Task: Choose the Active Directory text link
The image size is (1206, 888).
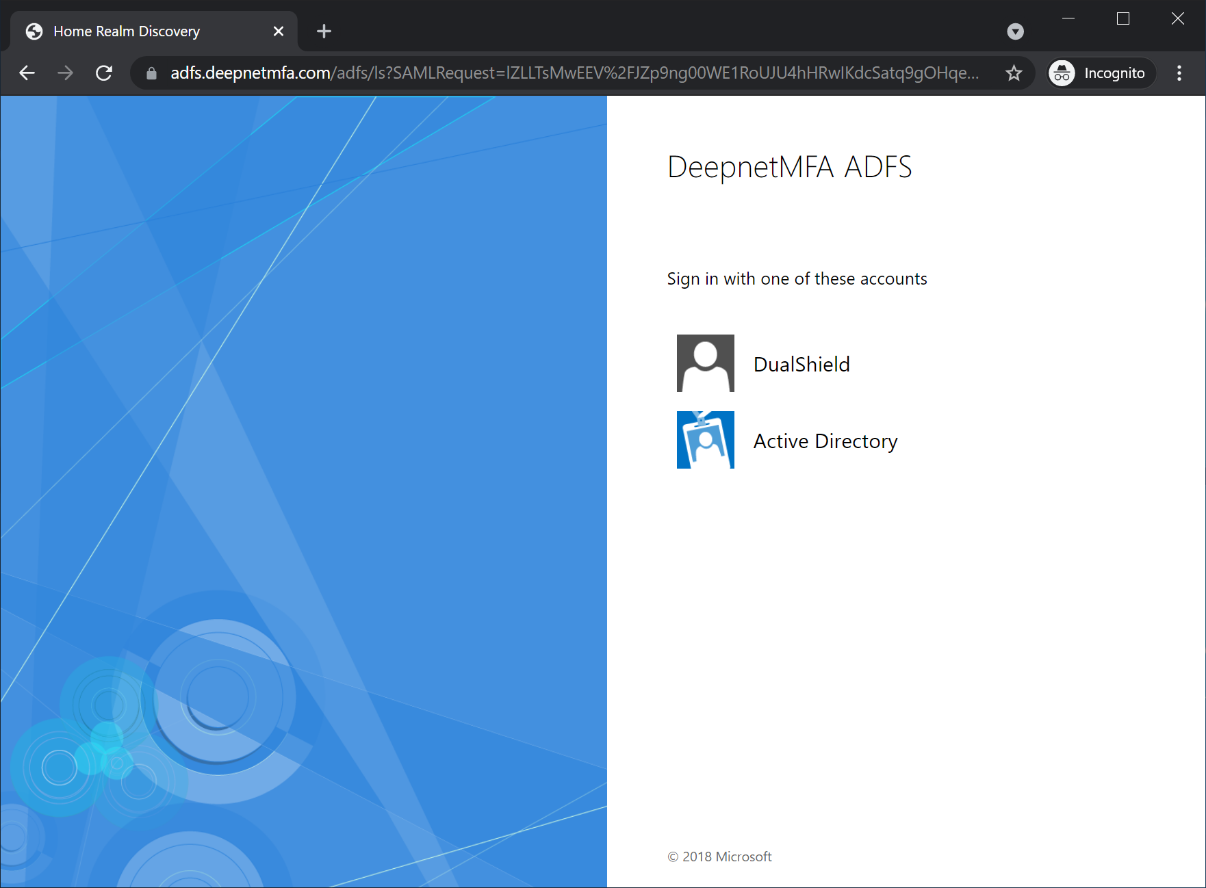Action: pos(825,441)
